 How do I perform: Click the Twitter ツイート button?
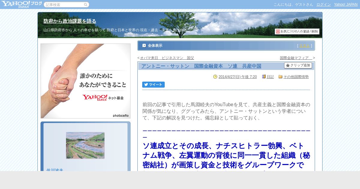click(153, 85)
